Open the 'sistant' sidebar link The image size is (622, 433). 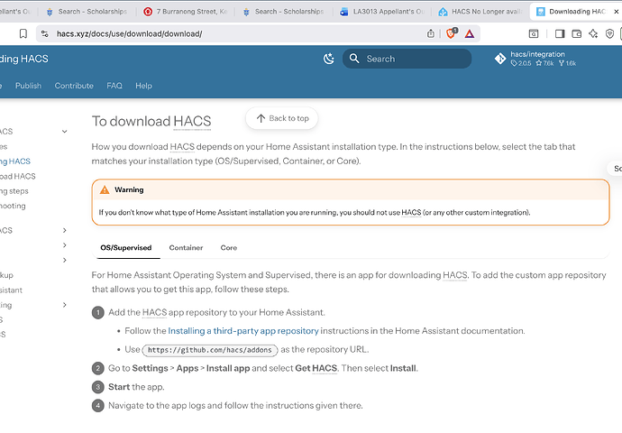coord(11,290)
